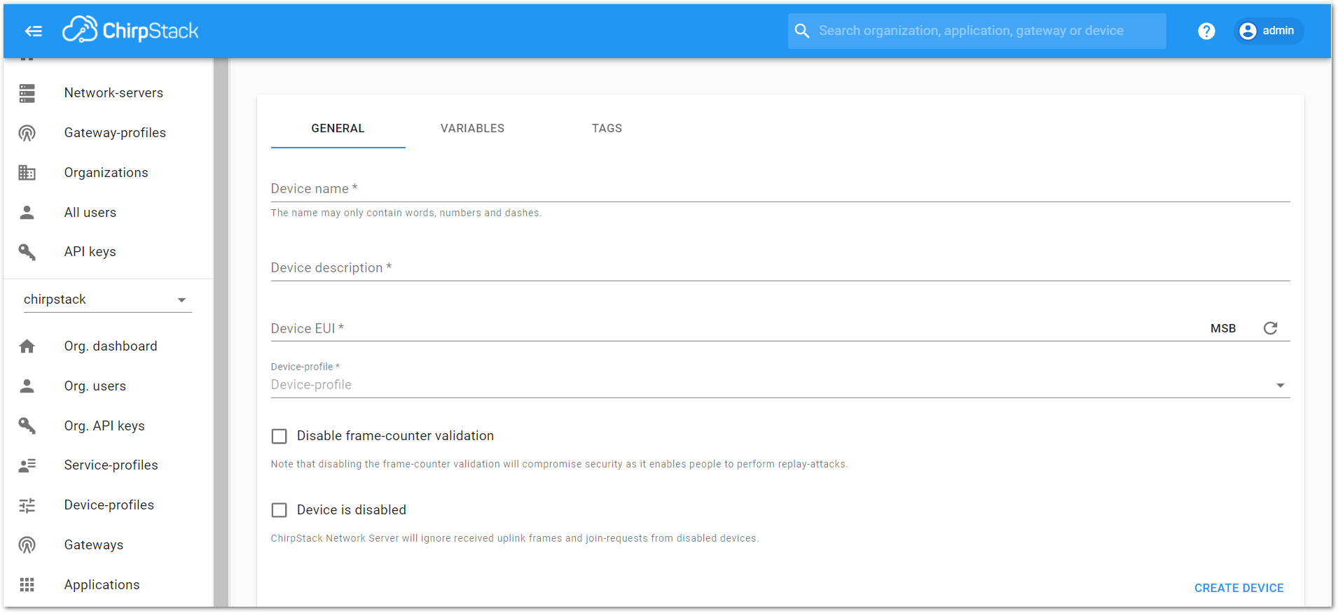The image size is (1338, 613).
Task: Expand the Device-profile dropdown arrow
Action: 1281,386
